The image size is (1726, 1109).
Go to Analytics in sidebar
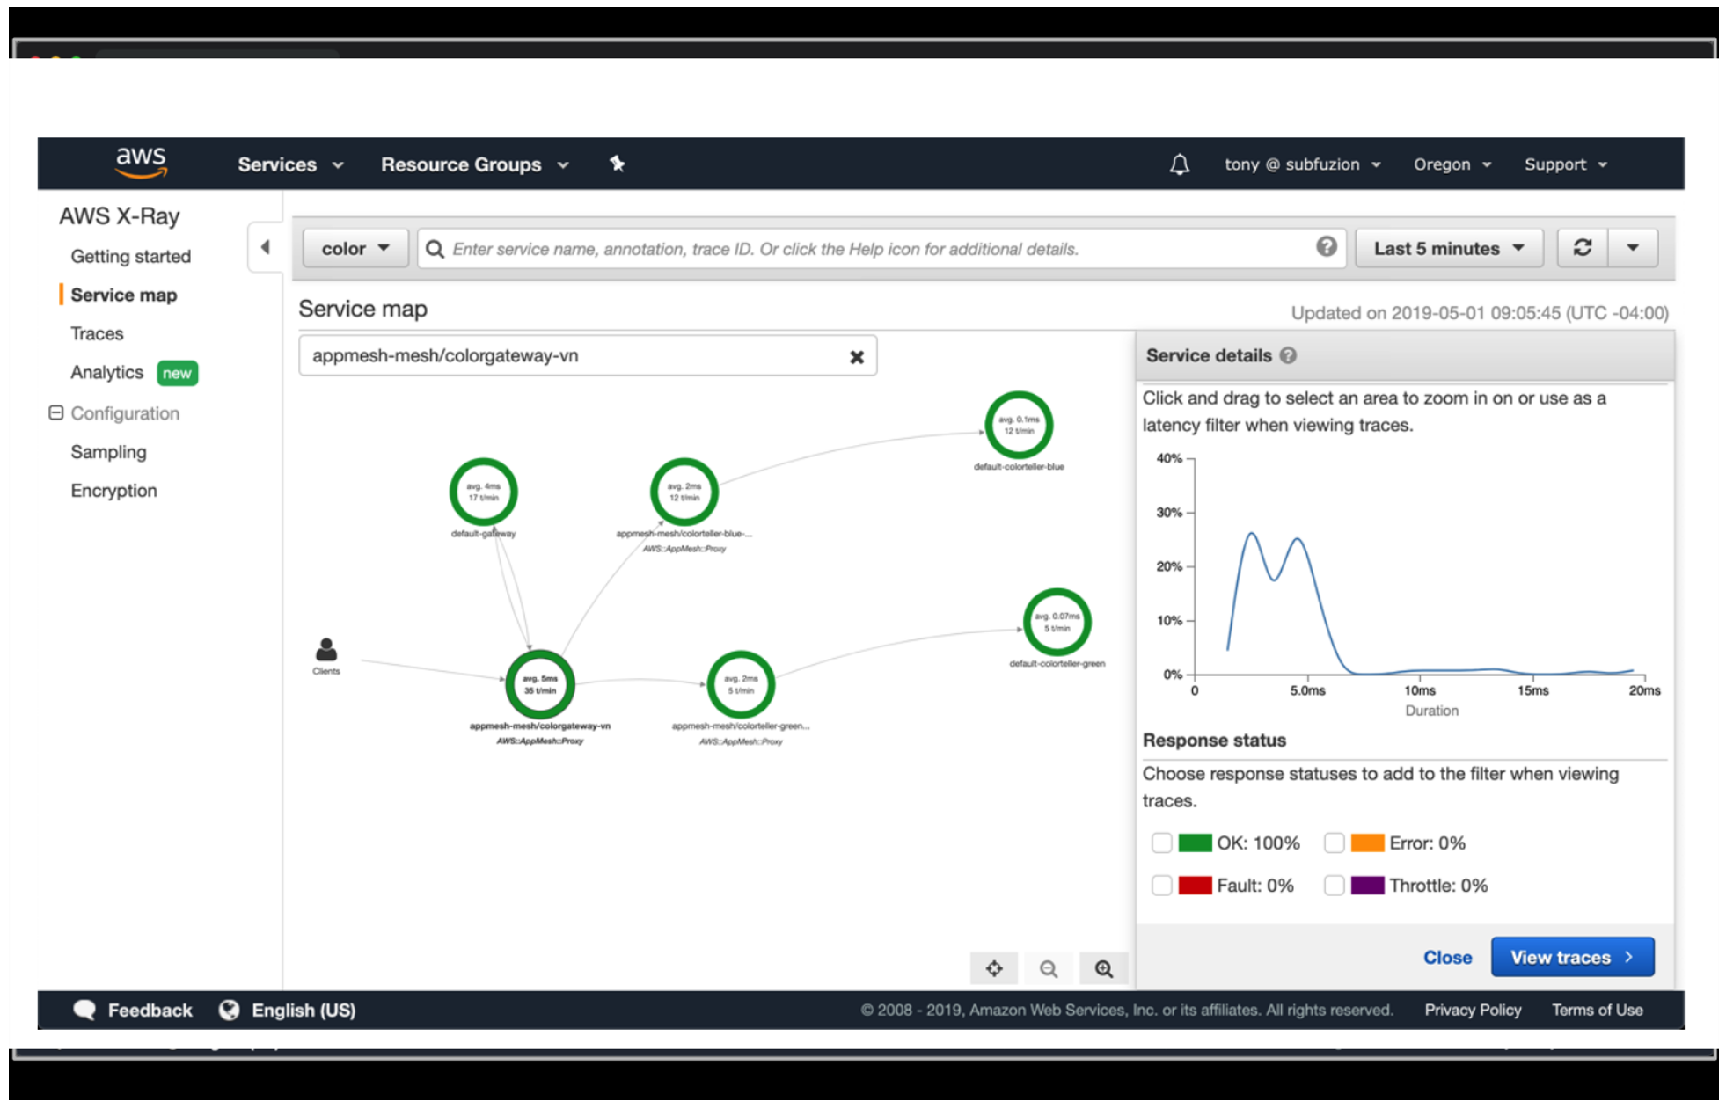(106, 372)
